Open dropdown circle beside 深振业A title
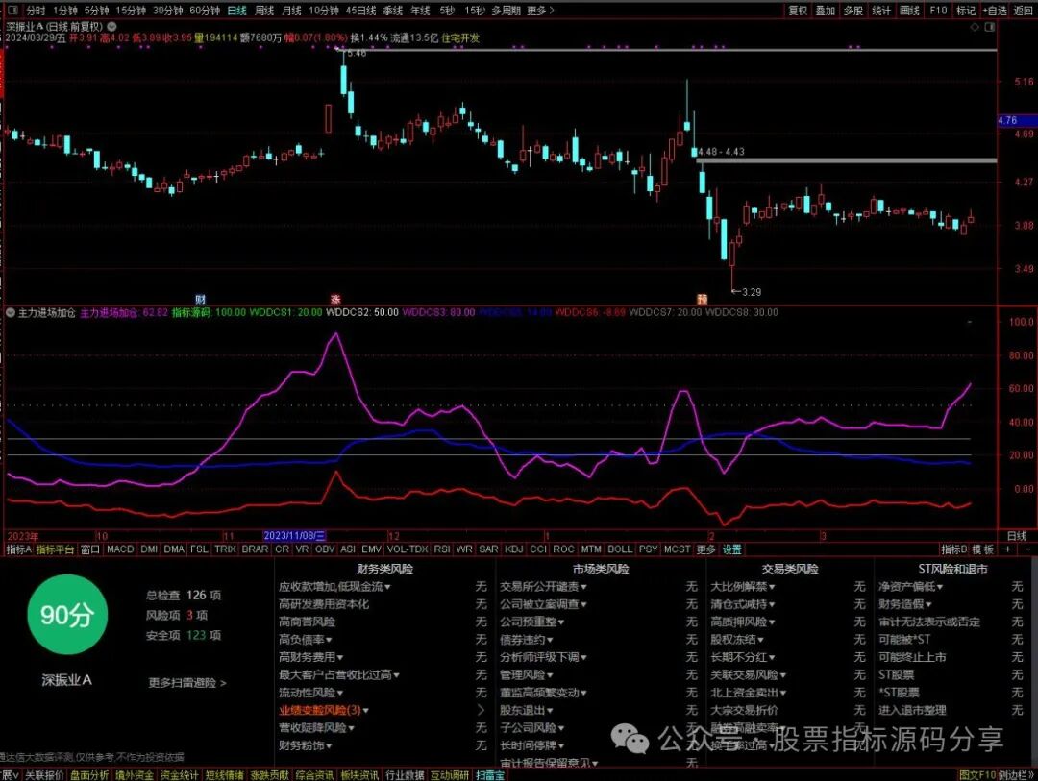1038x781 pixels. click(111, 27)
